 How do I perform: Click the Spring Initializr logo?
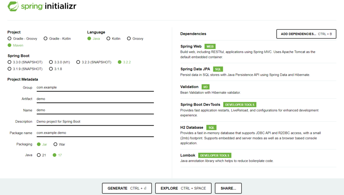coord(42,6)
